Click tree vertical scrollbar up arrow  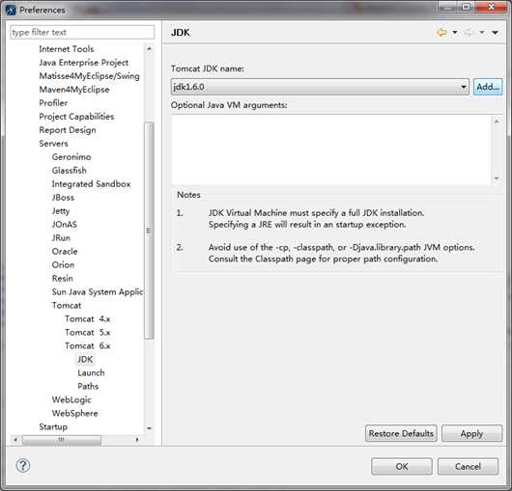pos(149,49)
